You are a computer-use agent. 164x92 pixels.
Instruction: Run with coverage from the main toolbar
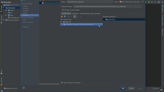152,2
